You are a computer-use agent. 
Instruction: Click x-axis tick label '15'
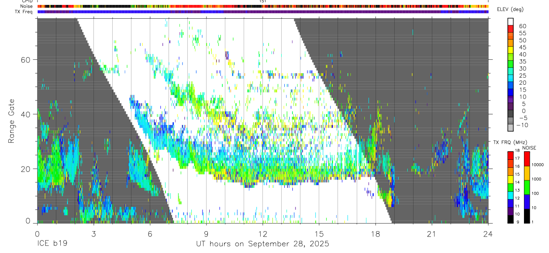[319, 234]
